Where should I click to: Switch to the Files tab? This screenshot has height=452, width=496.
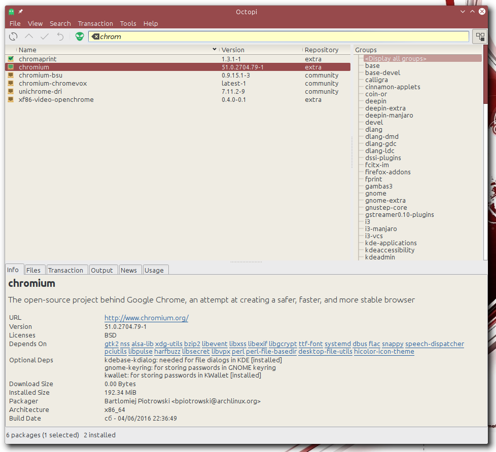click(x=33, y=270)
